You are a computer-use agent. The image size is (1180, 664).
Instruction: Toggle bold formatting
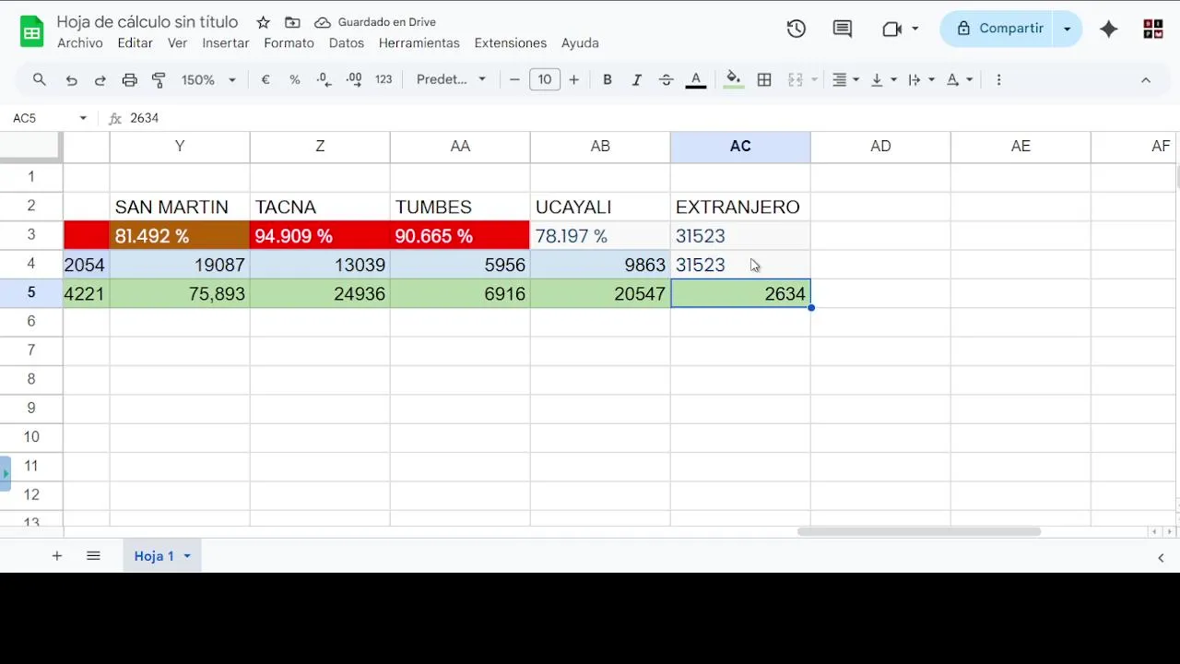[608, 80]
